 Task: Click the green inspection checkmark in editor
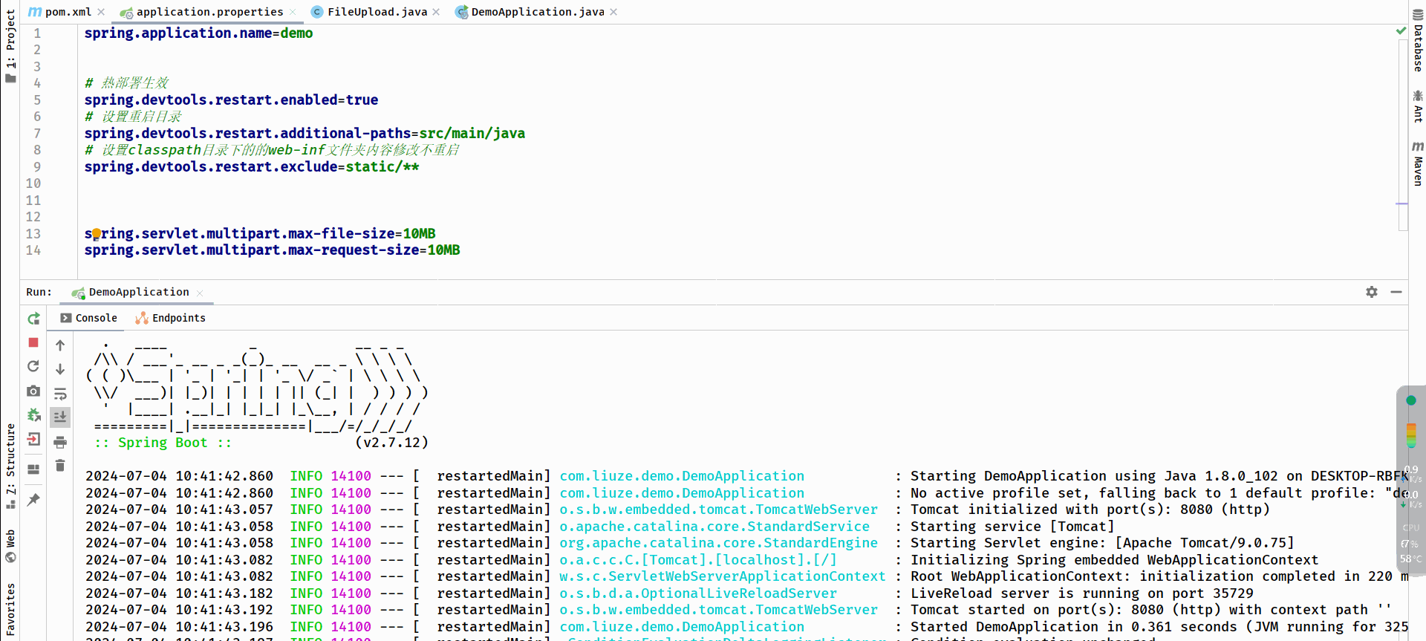pos(1401,30)
